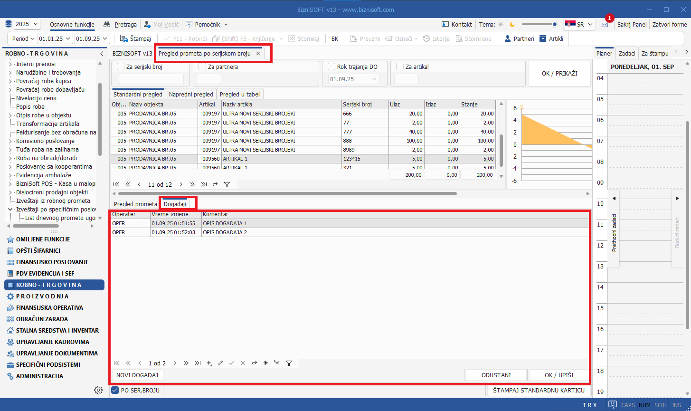
Task: Click the filter icon in events navigator
Action: point(289,363)
